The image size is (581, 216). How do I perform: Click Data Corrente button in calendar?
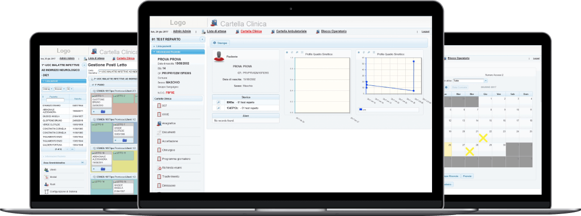(460, 87)
